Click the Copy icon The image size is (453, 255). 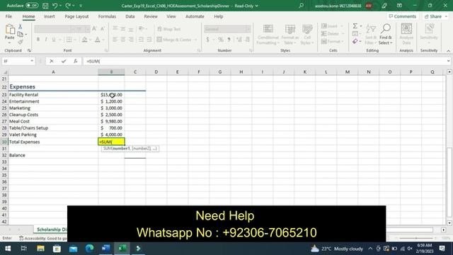[21, 35]
